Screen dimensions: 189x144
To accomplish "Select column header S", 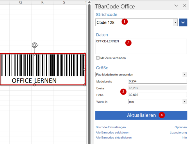I will (x=64, y=2).
